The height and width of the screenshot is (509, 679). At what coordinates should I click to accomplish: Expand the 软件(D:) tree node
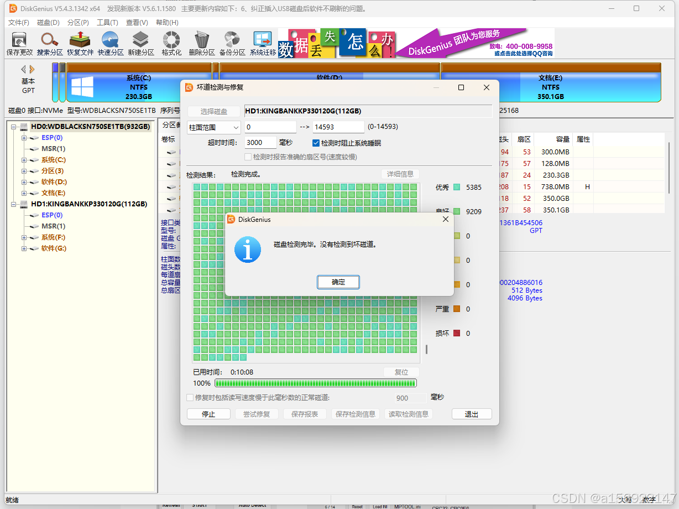[24, 182]
